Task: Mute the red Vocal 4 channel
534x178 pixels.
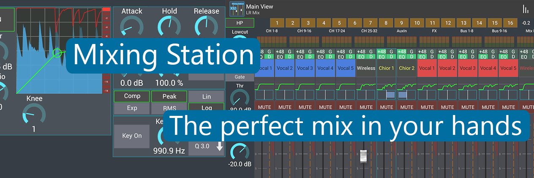Action: click(x=488, y=106)
